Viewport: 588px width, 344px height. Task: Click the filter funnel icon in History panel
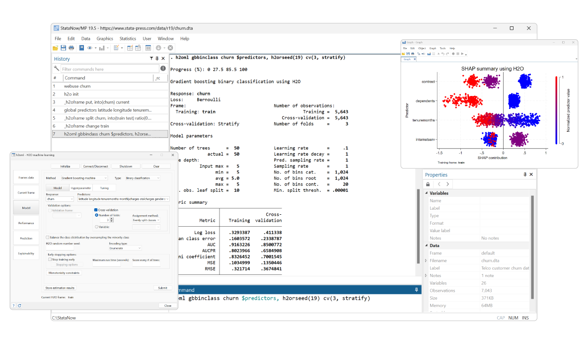pyautogui.click(x=151, y=59)
